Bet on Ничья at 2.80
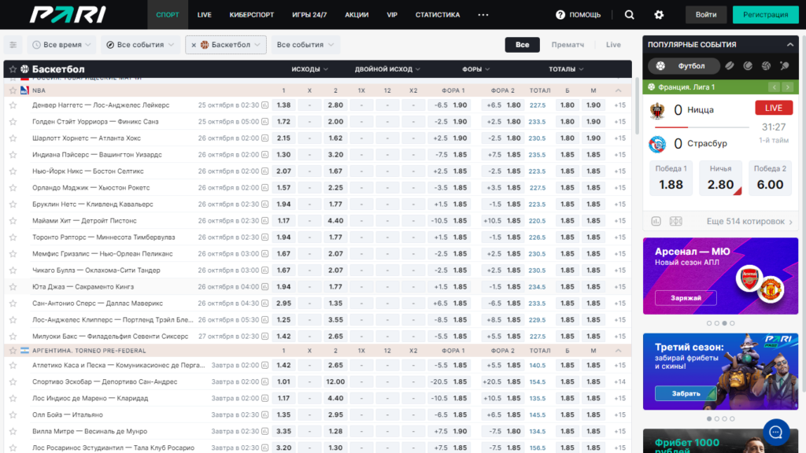Viewport: 806px width, 453px height. pos(720,179)
